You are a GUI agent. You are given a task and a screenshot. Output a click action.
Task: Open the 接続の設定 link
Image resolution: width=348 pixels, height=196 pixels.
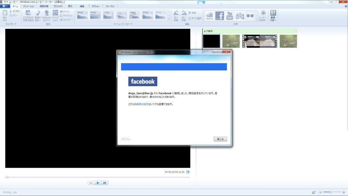click(142, 104)
